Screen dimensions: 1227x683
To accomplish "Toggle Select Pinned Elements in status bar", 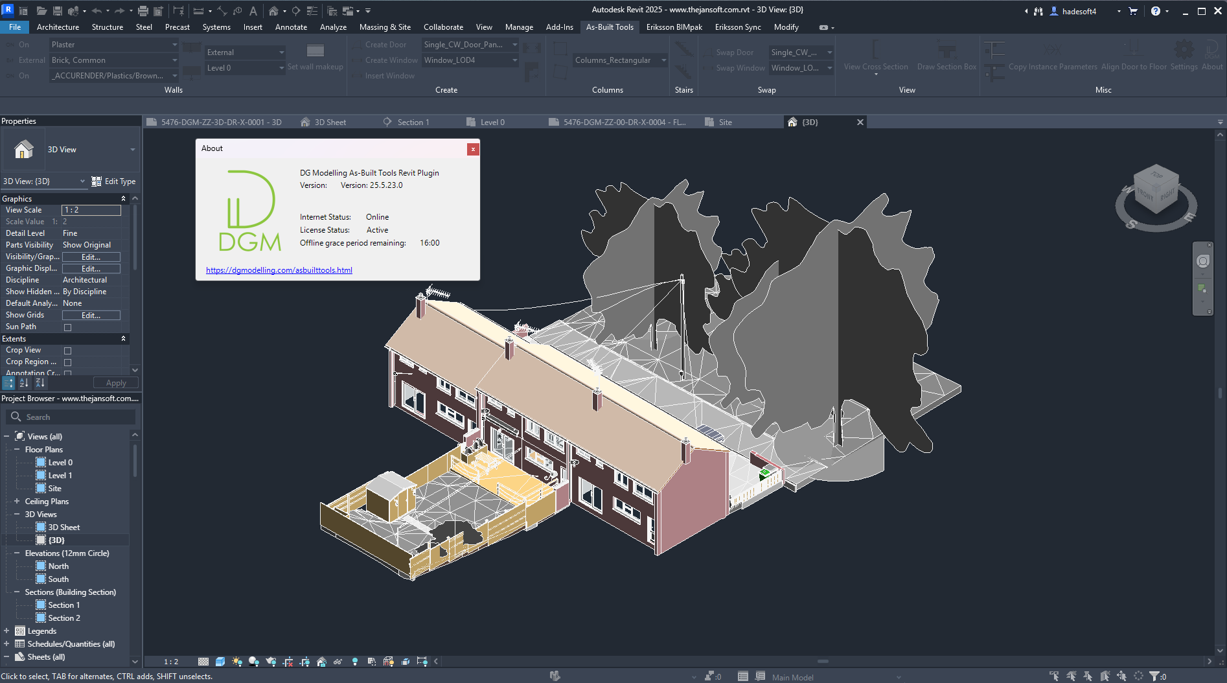I will pyautogui.click(x=1088, y=676).
